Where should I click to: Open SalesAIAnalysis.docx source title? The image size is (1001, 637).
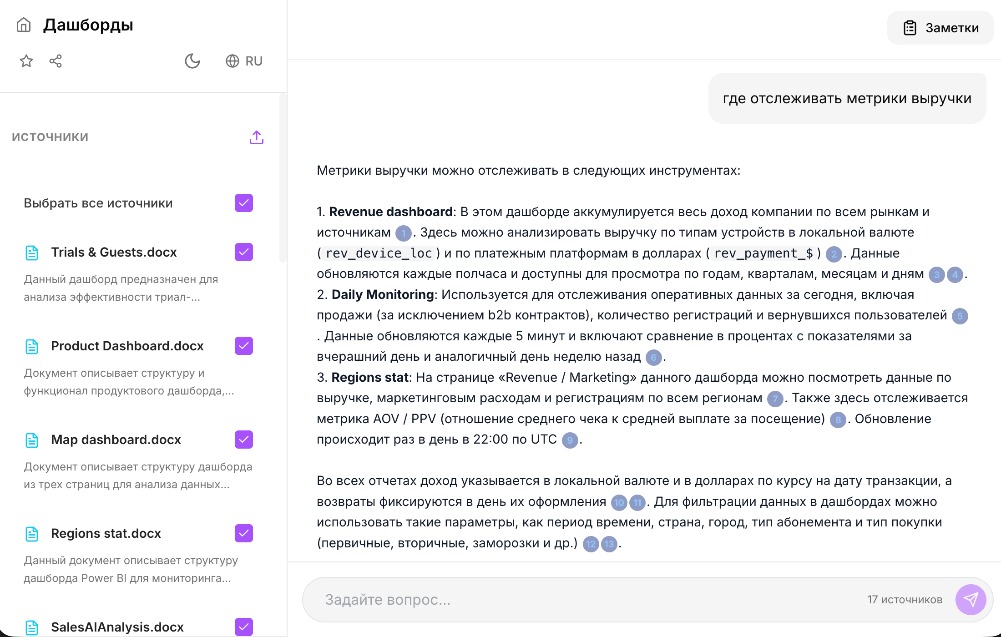[117, 627]
